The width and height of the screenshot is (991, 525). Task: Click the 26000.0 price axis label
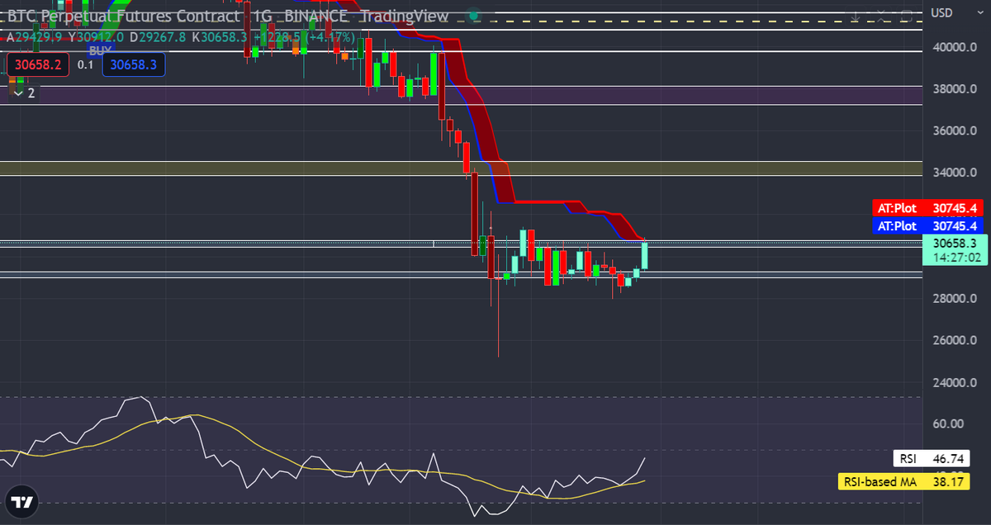coord(955,340)
